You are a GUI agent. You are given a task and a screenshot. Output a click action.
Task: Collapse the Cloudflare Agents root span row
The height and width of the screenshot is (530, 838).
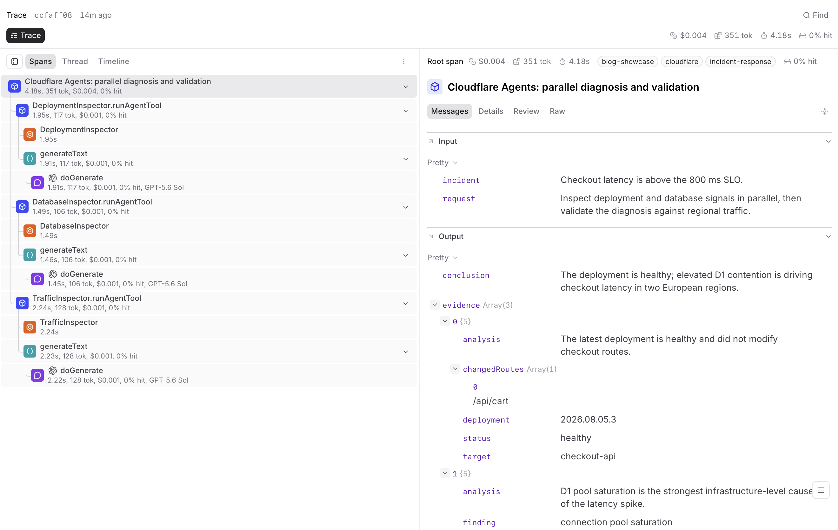tap(405, 87)
